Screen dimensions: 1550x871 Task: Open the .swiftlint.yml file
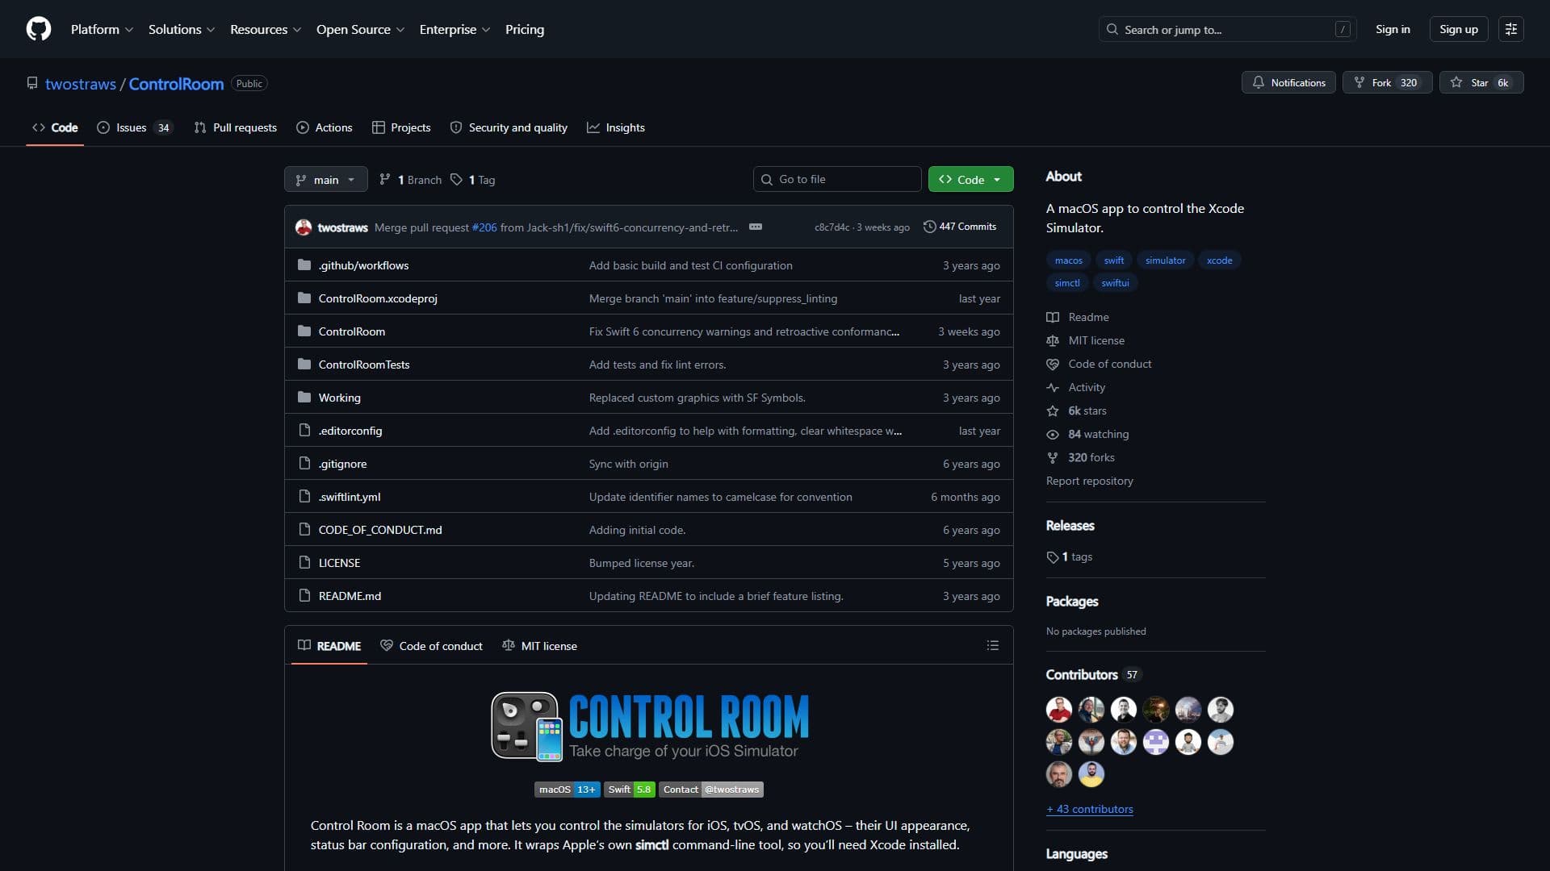349,497
